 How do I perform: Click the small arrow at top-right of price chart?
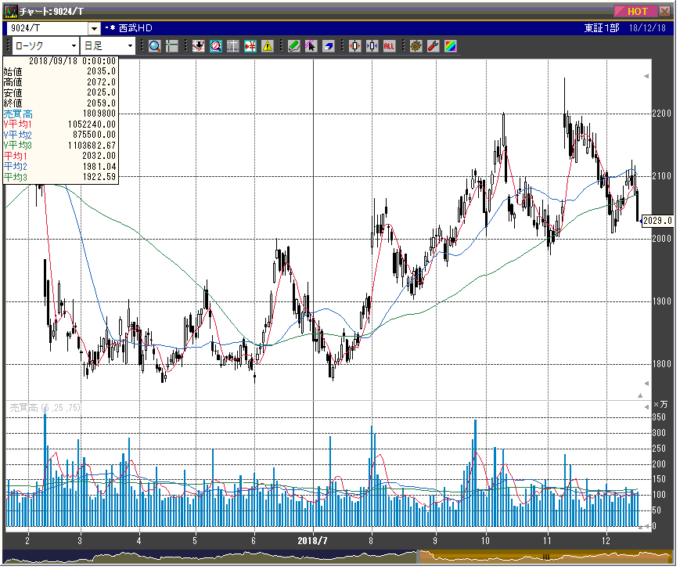coord(646,76)
